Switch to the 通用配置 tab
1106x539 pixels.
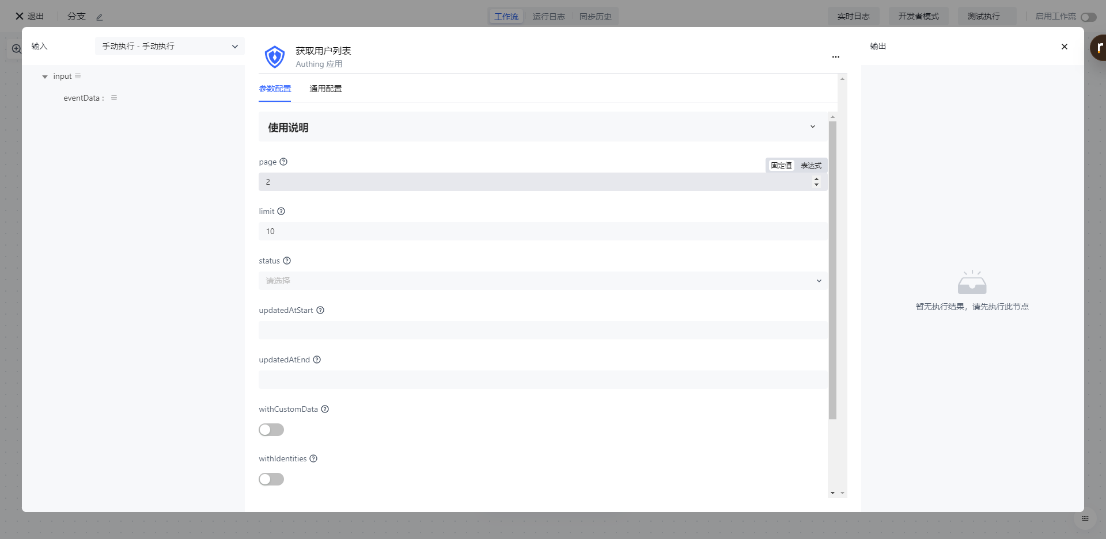coord(325,89)
